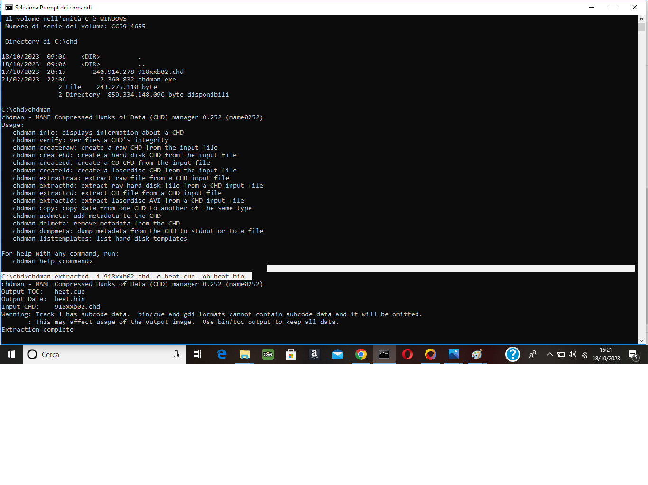This screenshot has width=648, height=485.
Task: Activate the microphone voice search icon
Action: pyautogui.click(x=176, y=354)
